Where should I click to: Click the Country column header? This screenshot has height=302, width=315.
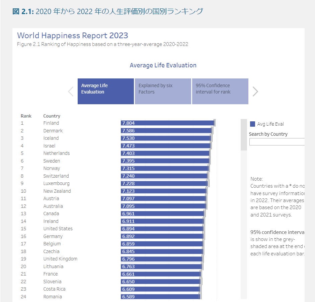pos(52,116)
